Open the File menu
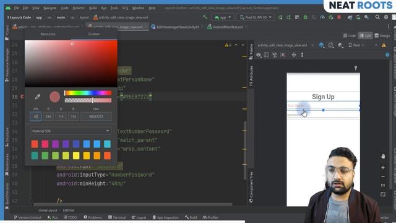Screen dimensions: 396x223 (x=17, y=8)
